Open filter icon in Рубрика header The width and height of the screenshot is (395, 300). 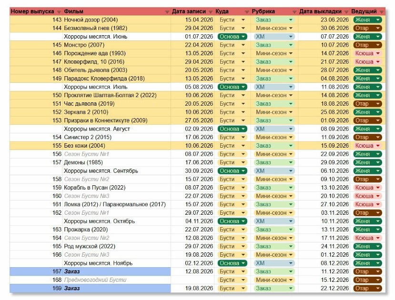[x=294, y=12]
